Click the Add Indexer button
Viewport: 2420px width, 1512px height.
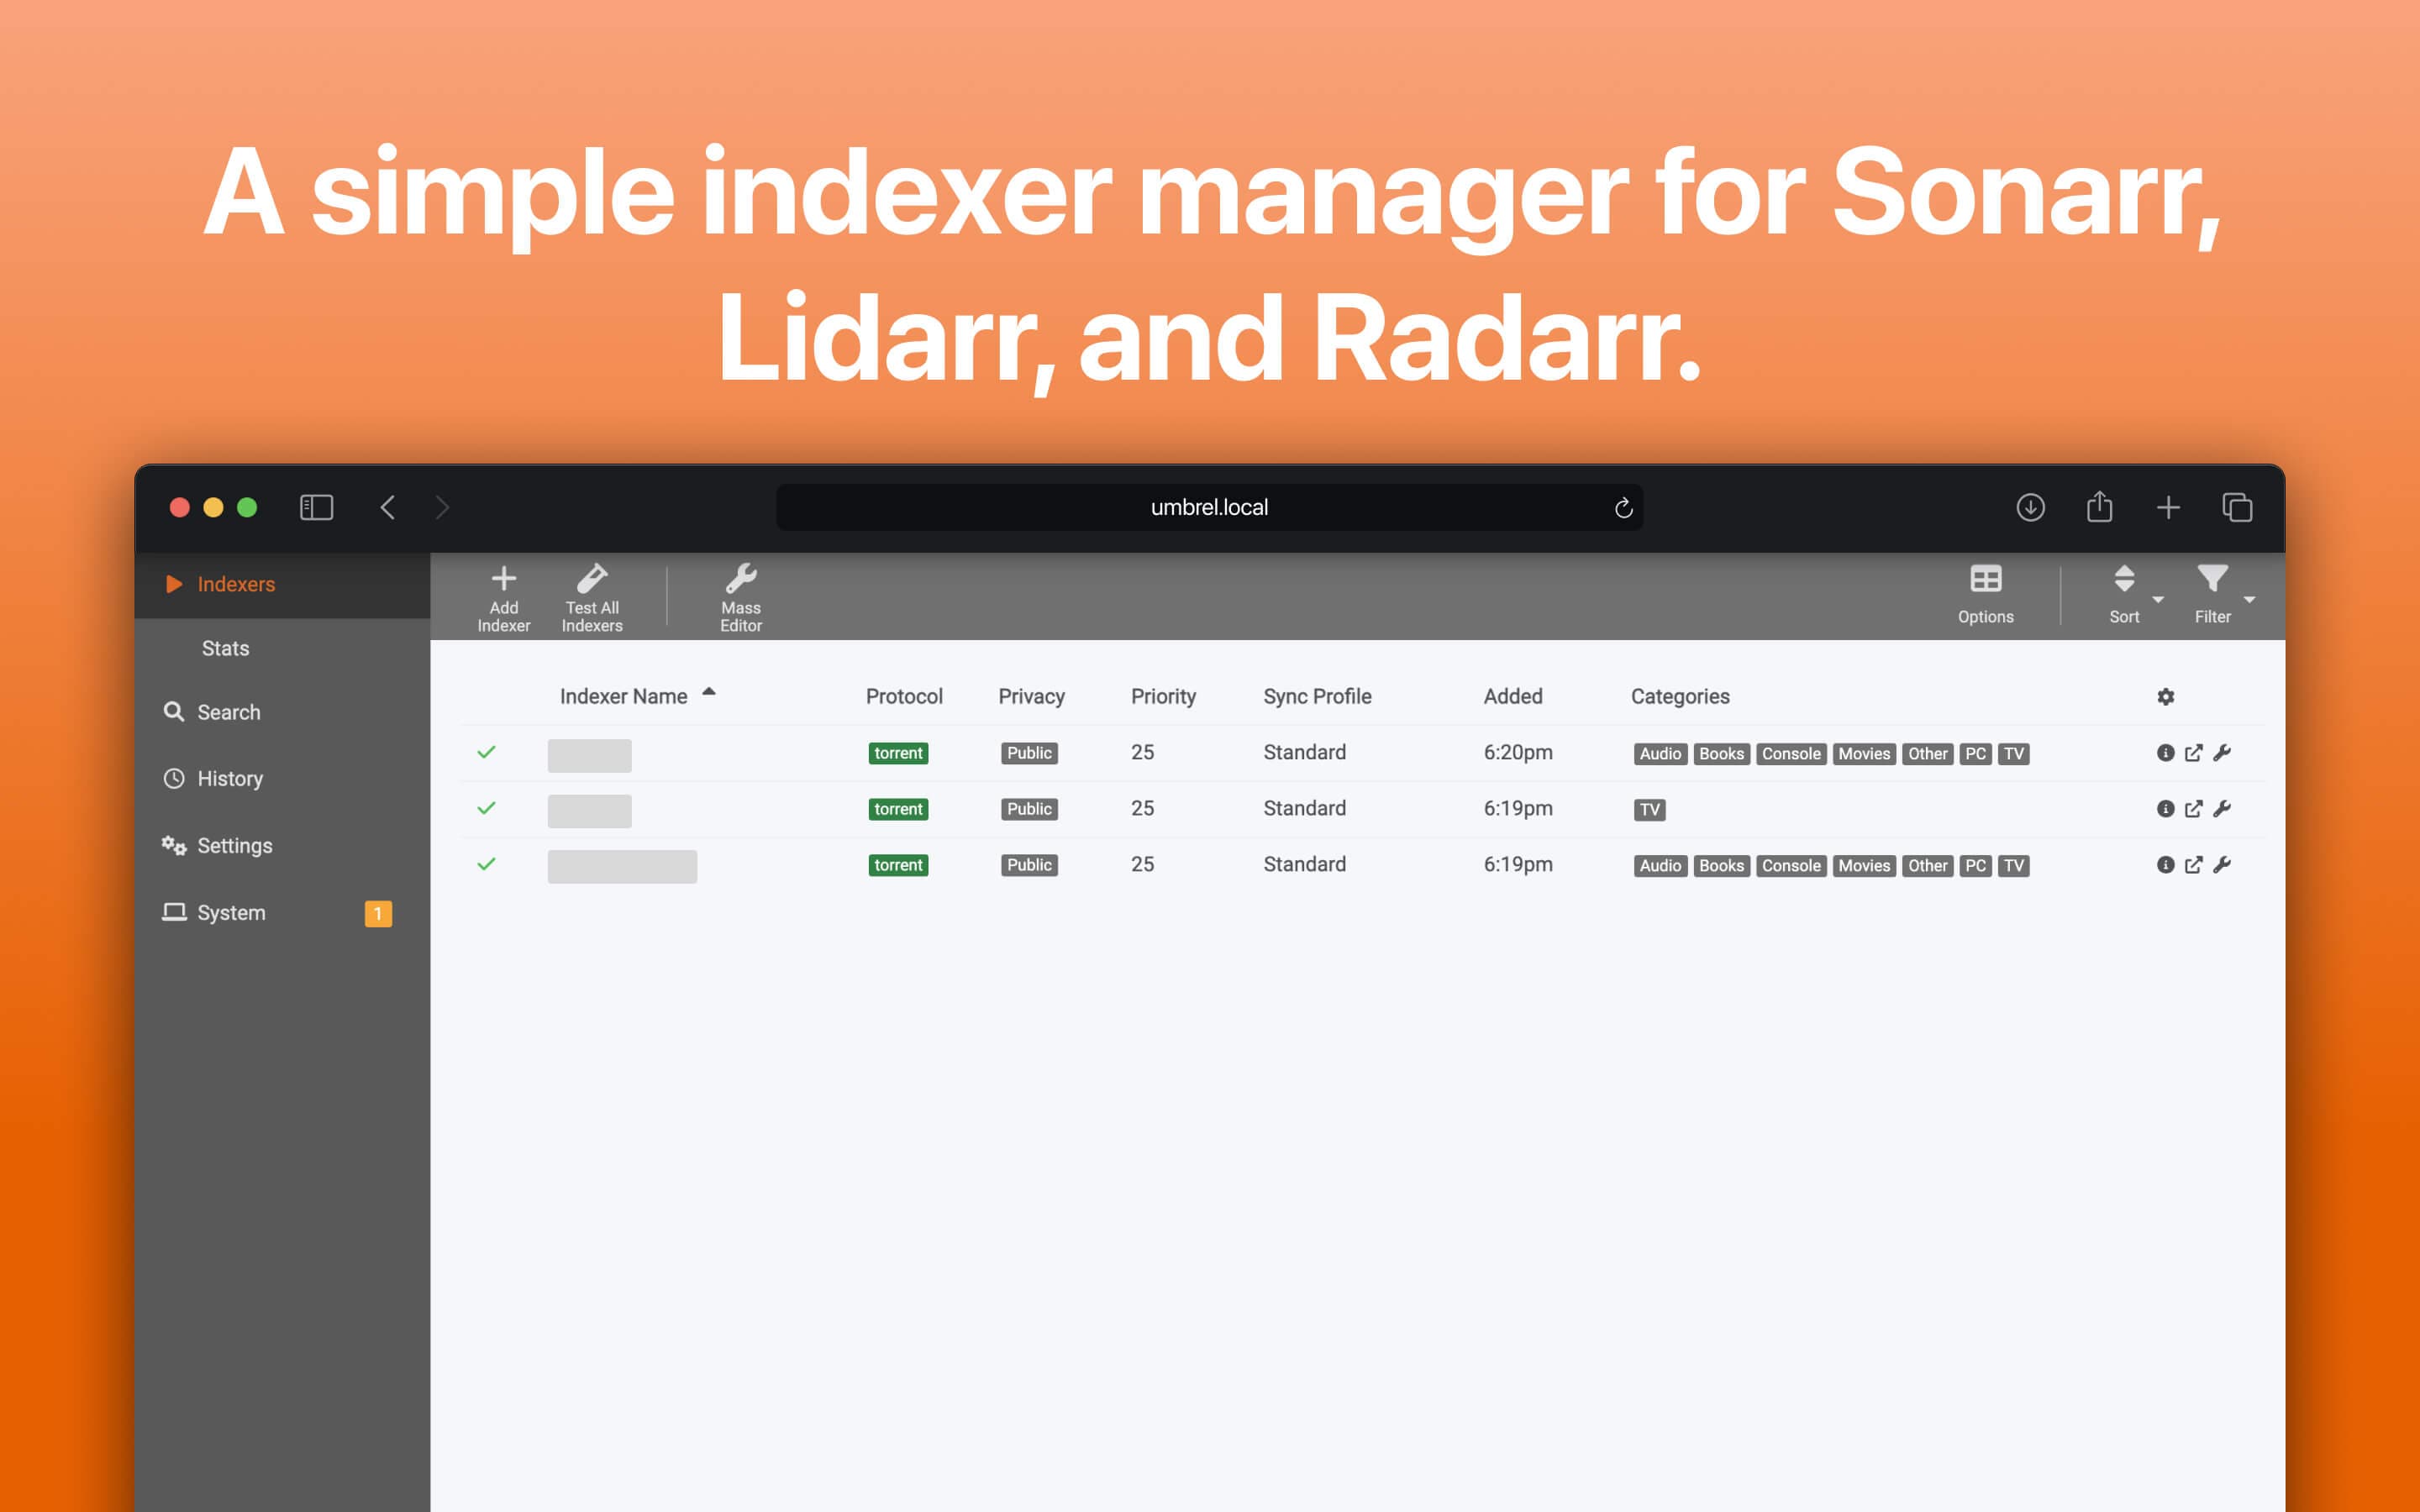[x=503, y=592]
